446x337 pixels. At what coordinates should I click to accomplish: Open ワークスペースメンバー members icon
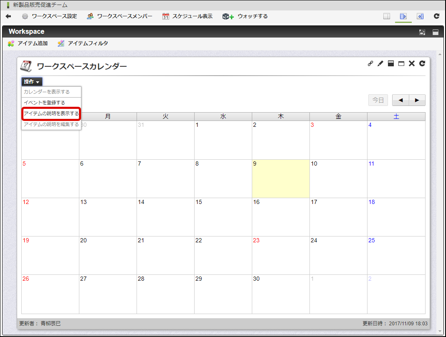(90, 17)
